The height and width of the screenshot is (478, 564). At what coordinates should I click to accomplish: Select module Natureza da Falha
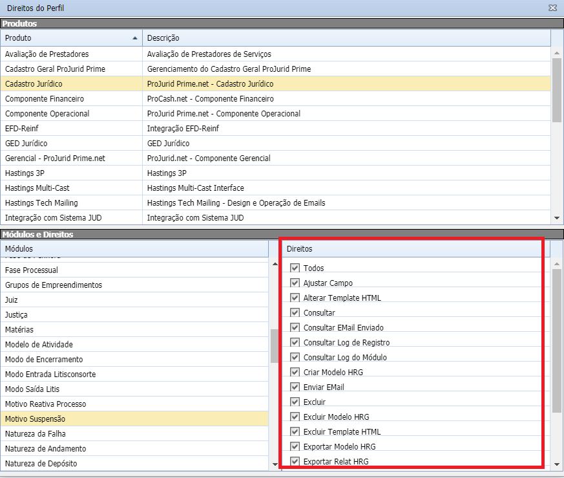[134, 434]
